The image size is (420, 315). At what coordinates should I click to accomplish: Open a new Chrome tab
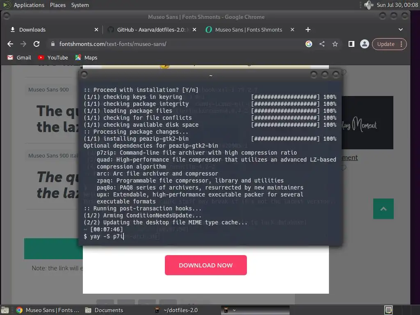coord(308,30)
